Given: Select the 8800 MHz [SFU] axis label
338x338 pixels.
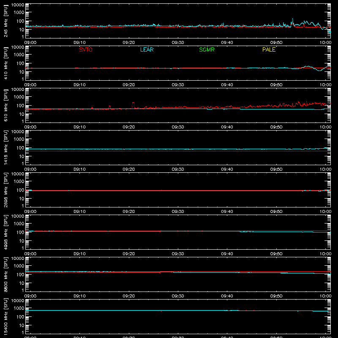Looking at the screenshot, I should tap(5, 274).
